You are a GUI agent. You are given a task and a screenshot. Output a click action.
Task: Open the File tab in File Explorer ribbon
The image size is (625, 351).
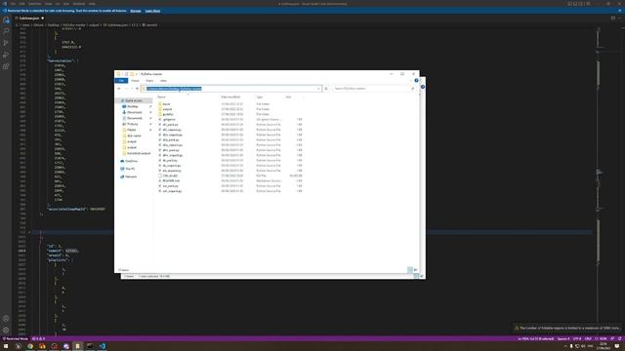tap(121, 80)
